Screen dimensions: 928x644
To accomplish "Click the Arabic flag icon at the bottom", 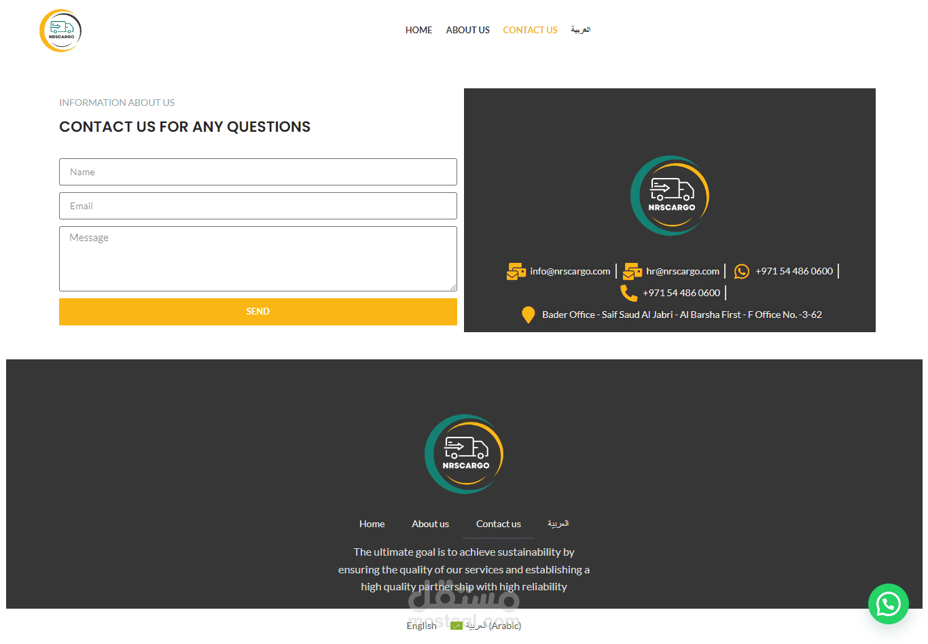I will tap(457, 626).
